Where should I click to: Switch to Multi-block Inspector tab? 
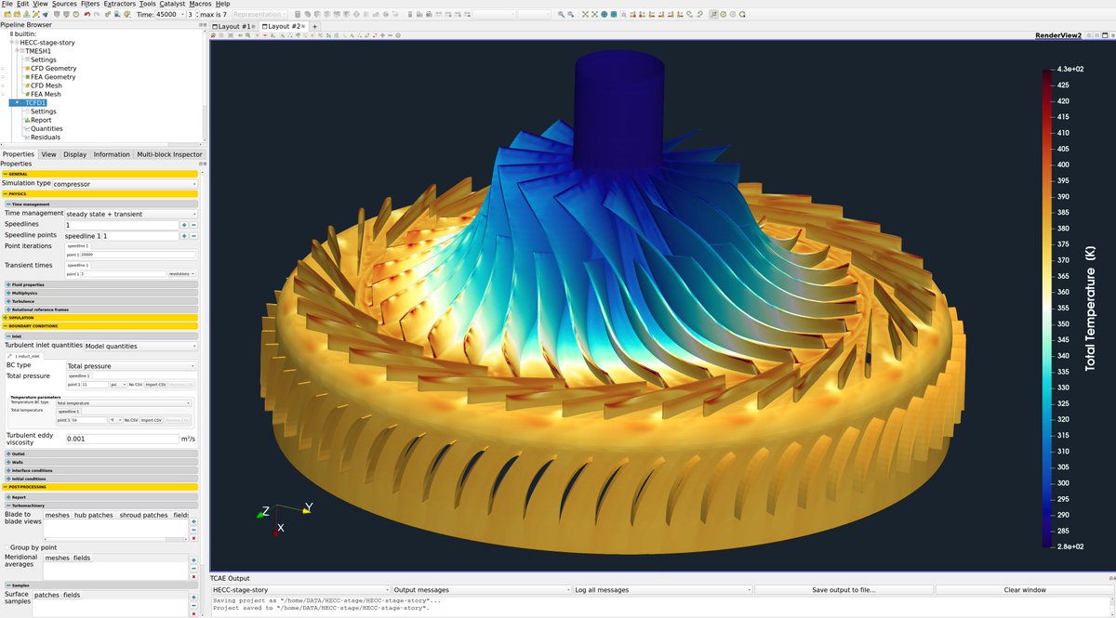(168, 154)
